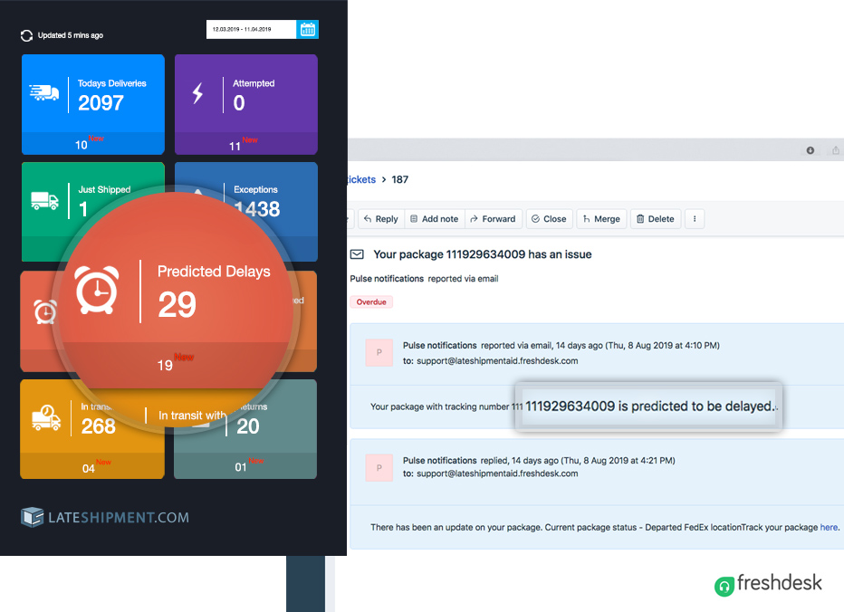Click the In transit 268 value

click(x=99, y=426)
